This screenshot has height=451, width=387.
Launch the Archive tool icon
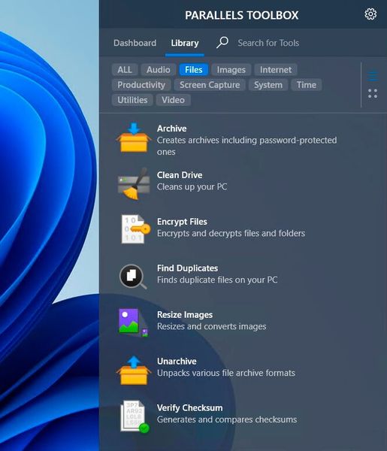tap(134, 138)
